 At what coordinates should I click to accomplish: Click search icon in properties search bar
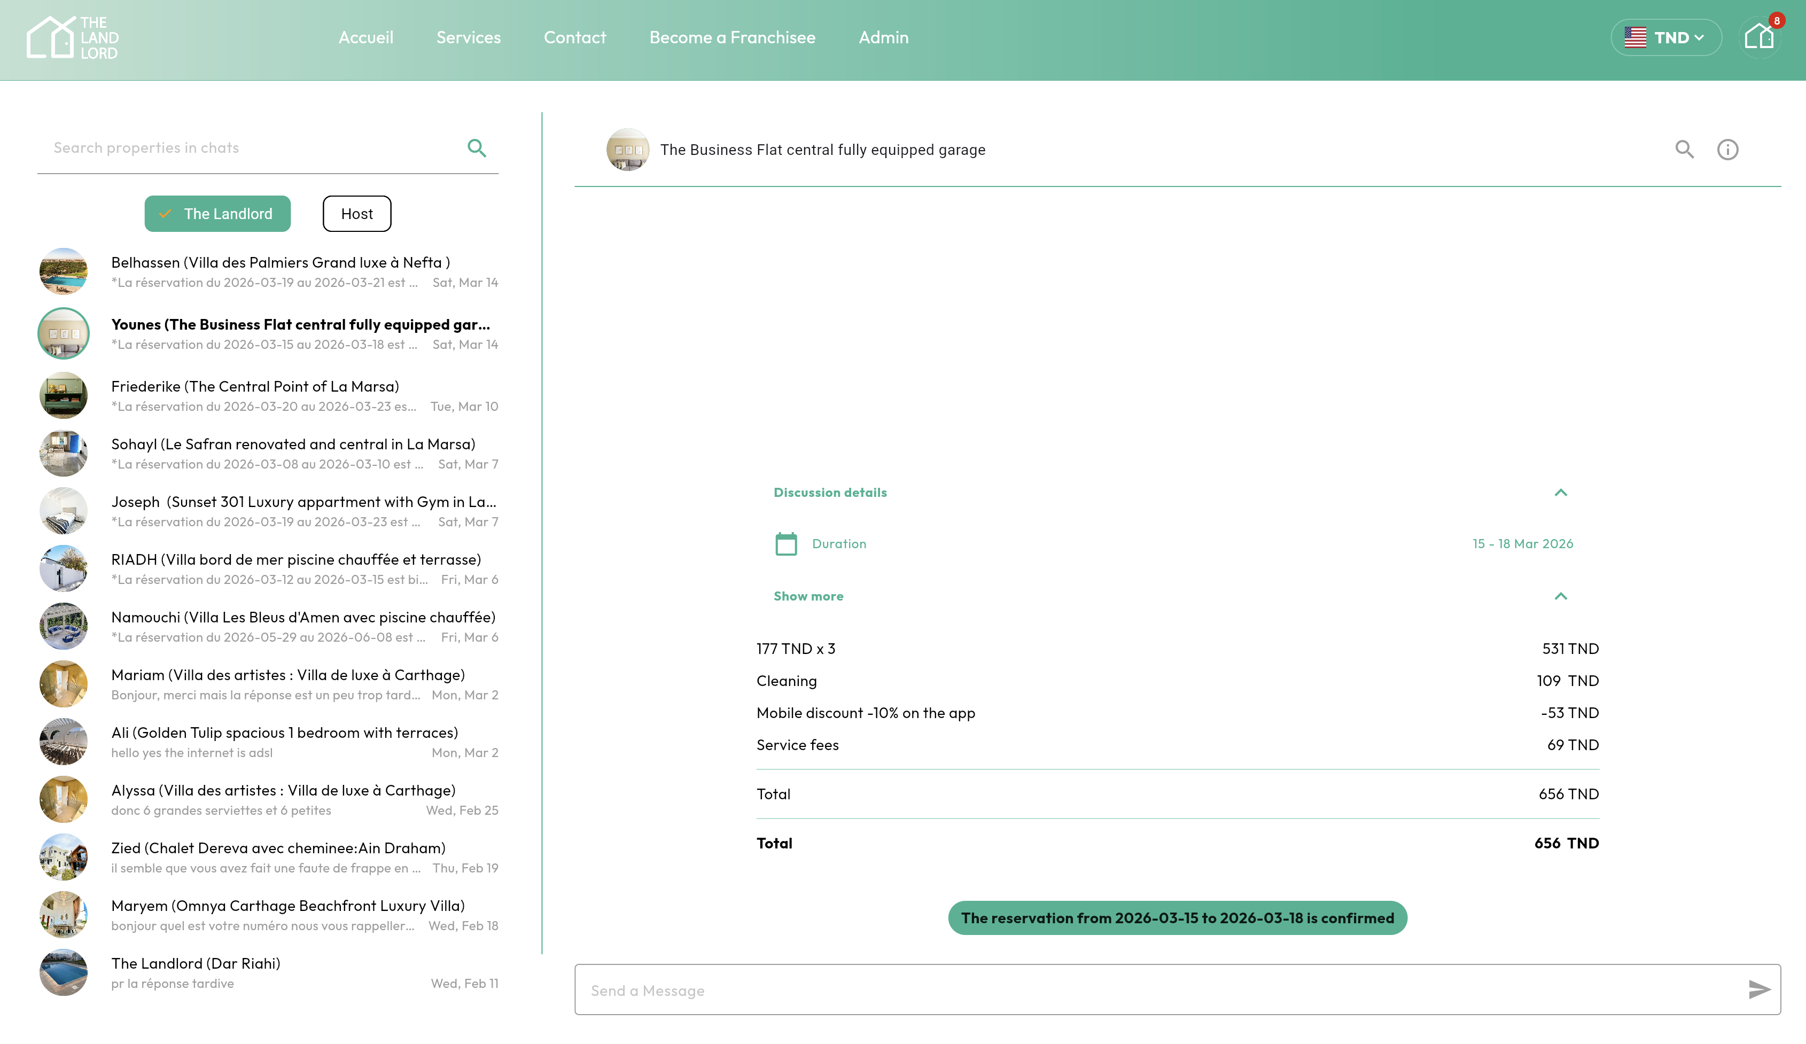pos(477,149)
